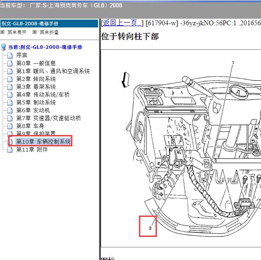
Task: Click page icon beside 第4章 传动系统
Action: pos(10,95)
